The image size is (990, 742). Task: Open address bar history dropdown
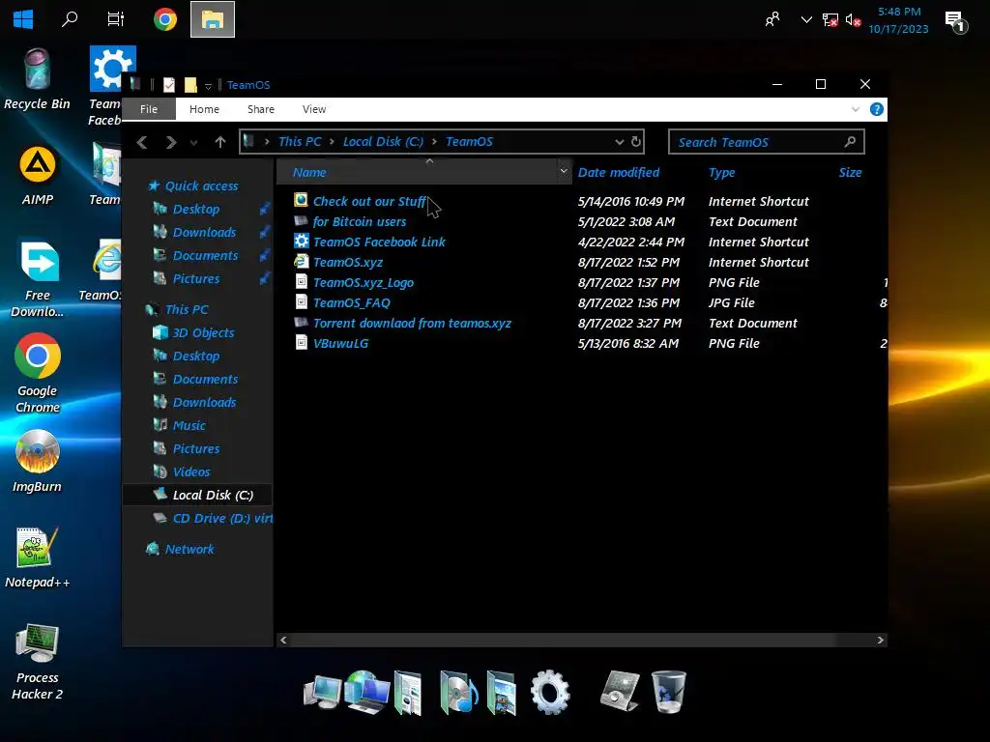[x=620, y=142]
